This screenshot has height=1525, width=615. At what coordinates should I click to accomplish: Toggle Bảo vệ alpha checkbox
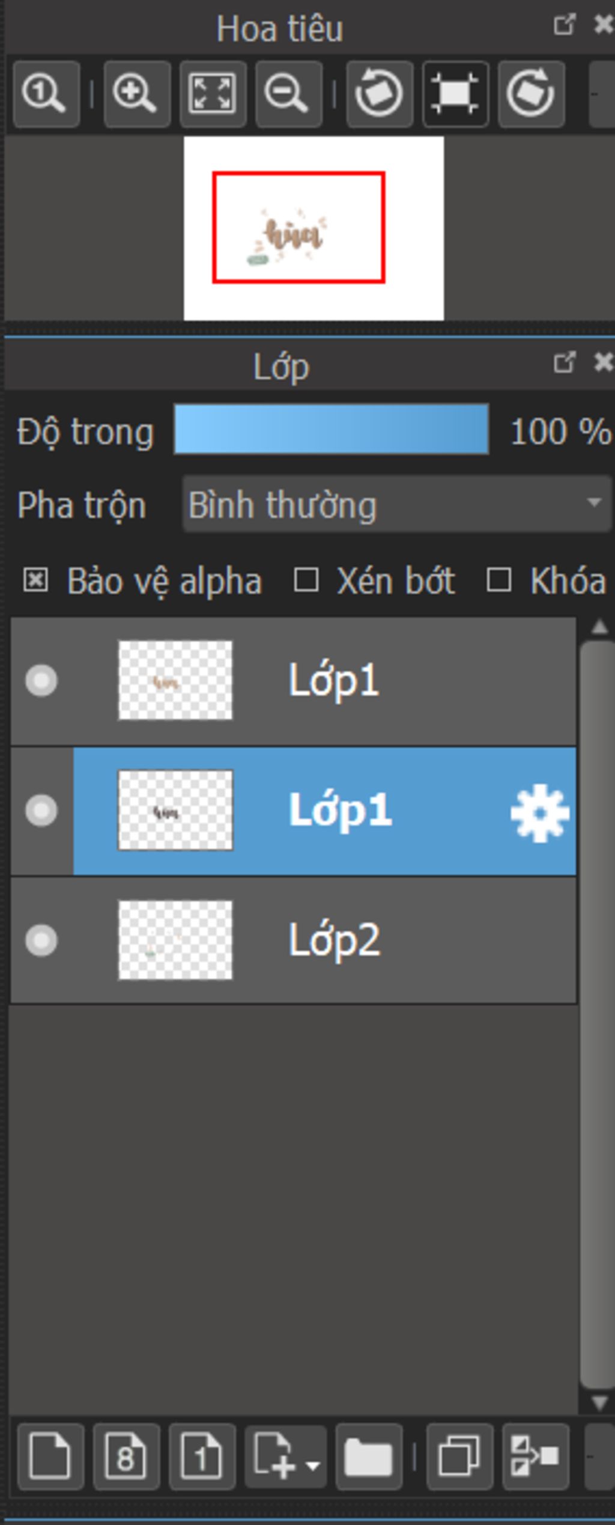coord(35,580)
